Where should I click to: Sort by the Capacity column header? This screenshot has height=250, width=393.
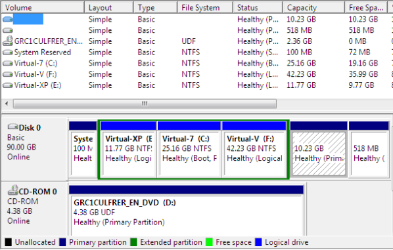coord(313,8)
